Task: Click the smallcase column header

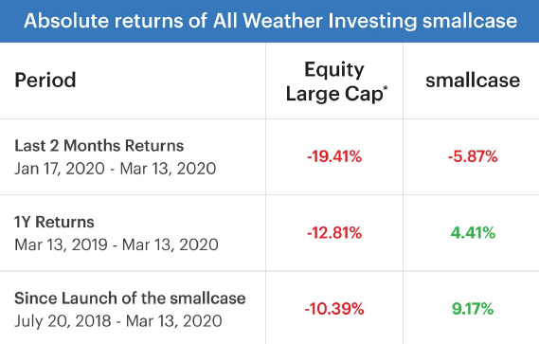Action: [473, 81]
